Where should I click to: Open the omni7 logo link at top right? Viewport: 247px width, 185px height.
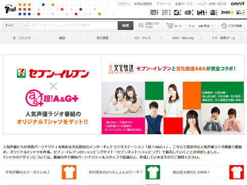[237, 4]
